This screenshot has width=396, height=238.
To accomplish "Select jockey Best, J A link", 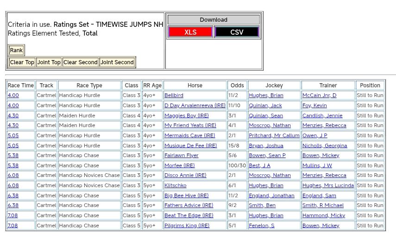I will click(259, 165).
